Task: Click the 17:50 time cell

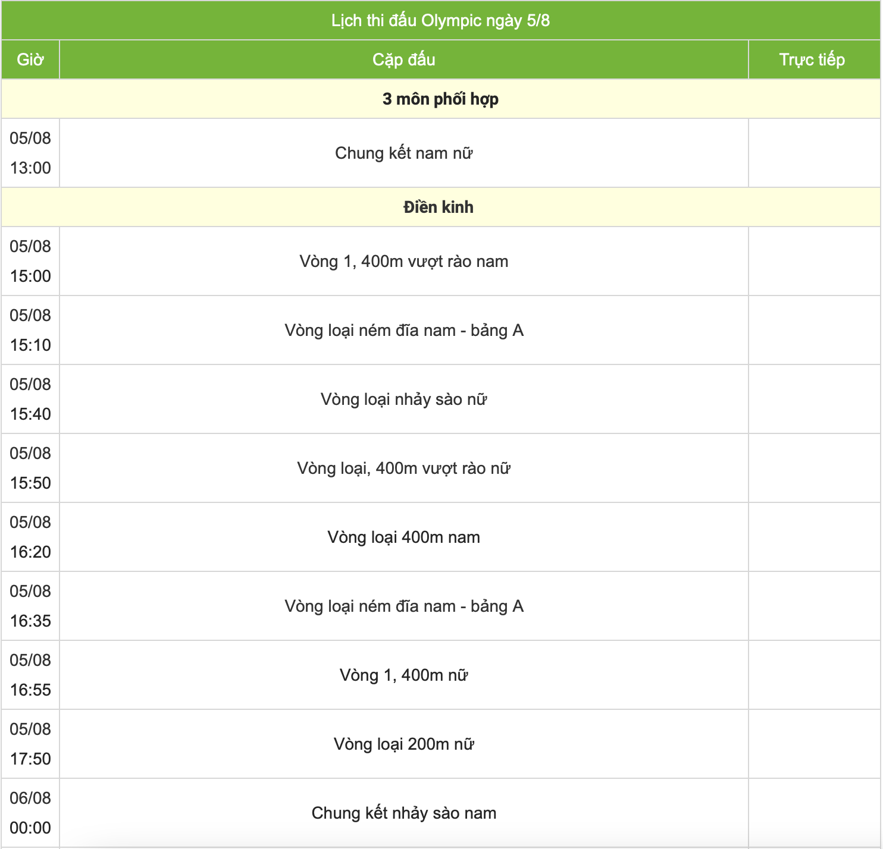Action: [x=30, y=744]
